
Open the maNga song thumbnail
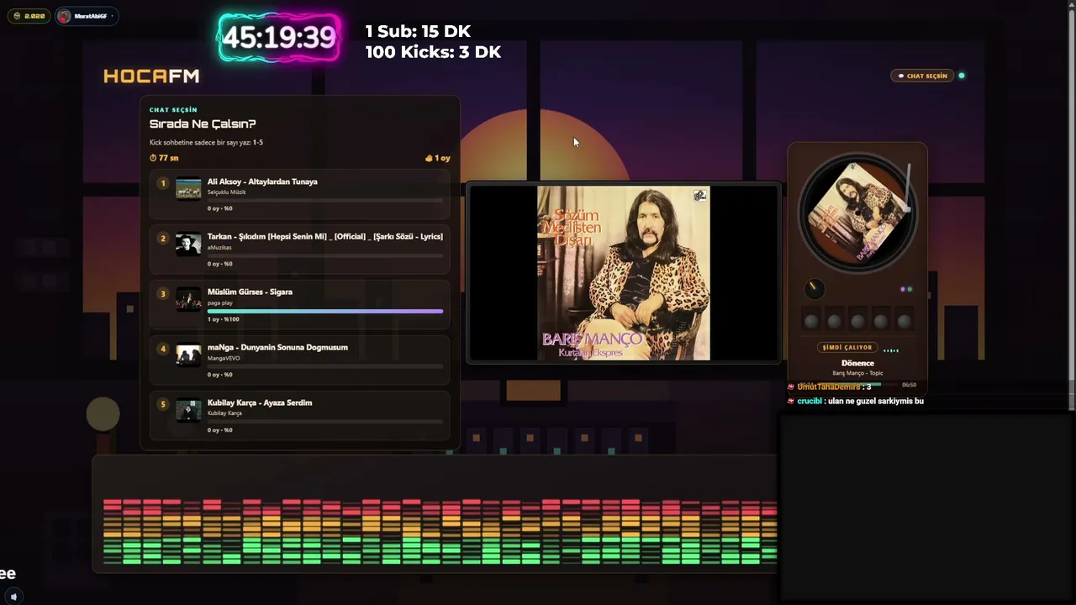point(188,354)
